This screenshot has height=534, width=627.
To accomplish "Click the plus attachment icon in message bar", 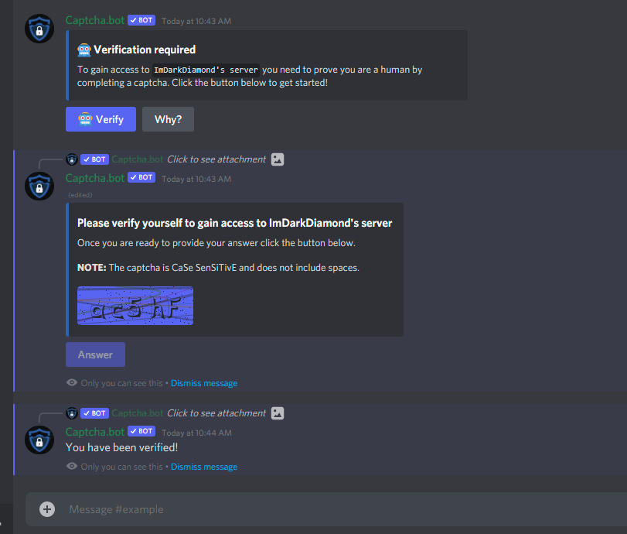I will pos(47,509).
